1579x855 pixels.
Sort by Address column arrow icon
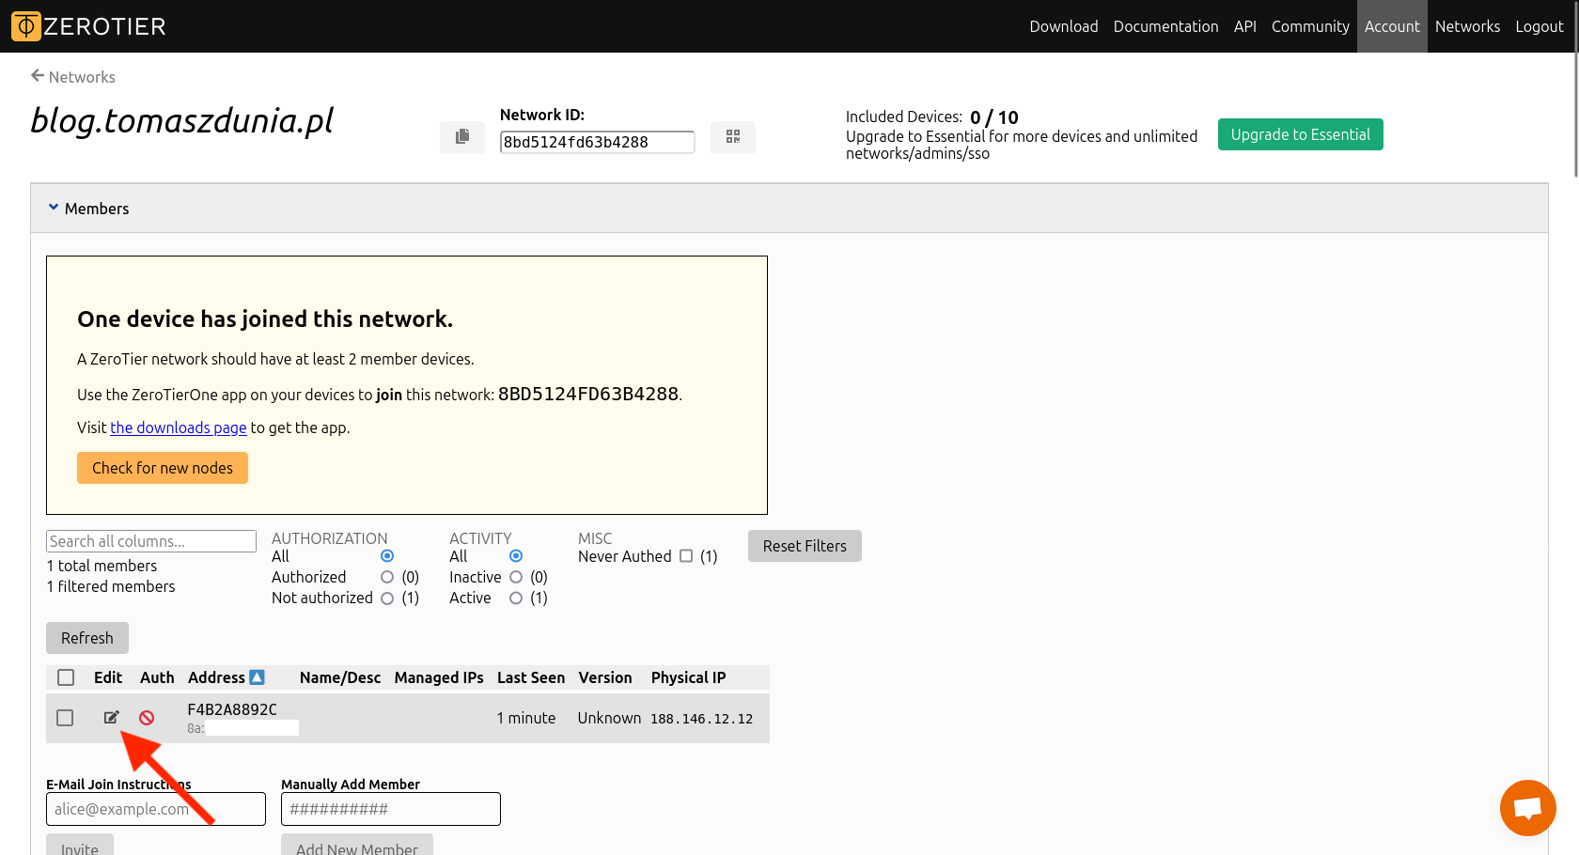[x=257, y=677]
